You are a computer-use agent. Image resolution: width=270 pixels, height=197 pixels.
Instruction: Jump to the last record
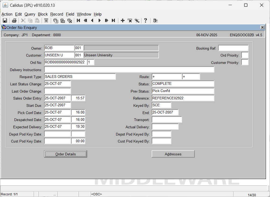click(113, 21)
